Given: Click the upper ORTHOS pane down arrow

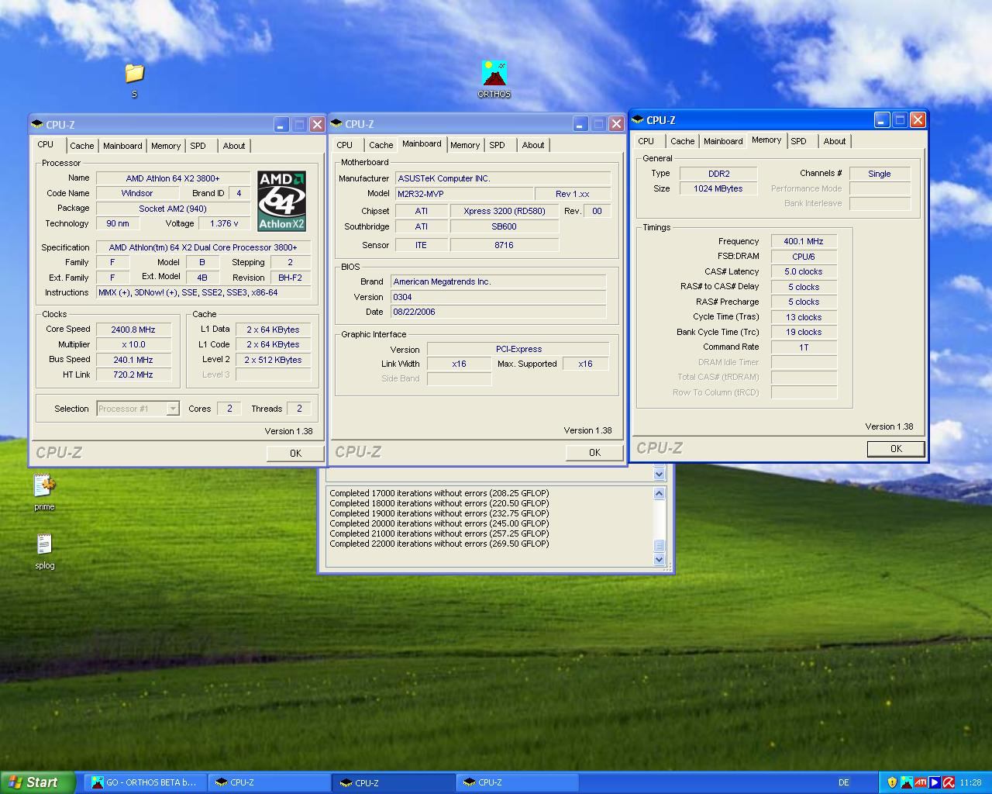Looking at the screenshot, I should 660,474.
